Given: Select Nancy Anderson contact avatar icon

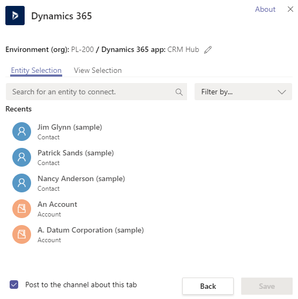Looking at the screenshot, I should (21, 183).
